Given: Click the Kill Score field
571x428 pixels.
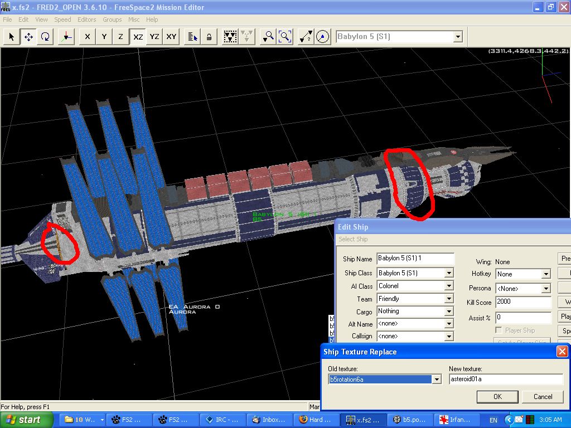Looking at the screenshot, I should pos(523,301).
